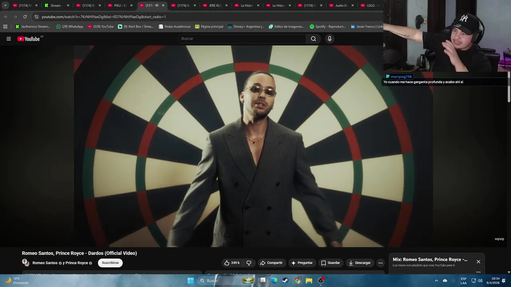Switch the ESP LAA input language
This screenshot has width=511, height=287.
pyautogui.click(x=463, y=281)
